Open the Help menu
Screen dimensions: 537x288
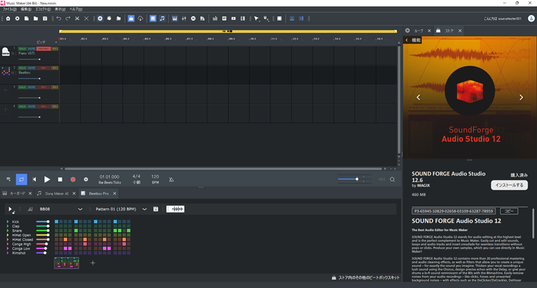(76, 9)
